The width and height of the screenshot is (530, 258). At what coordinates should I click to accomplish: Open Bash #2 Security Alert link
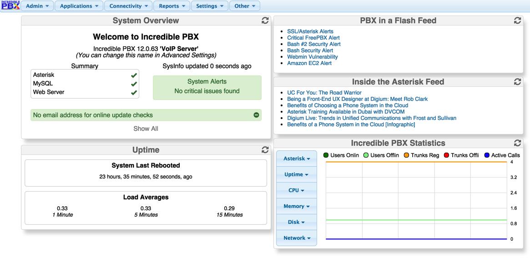314,44
